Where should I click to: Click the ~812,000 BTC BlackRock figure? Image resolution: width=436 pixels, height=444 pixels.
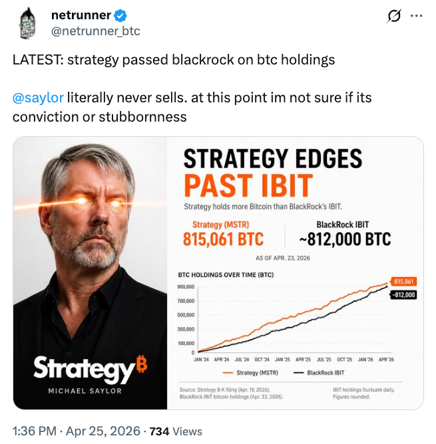[x=340, y=239]
